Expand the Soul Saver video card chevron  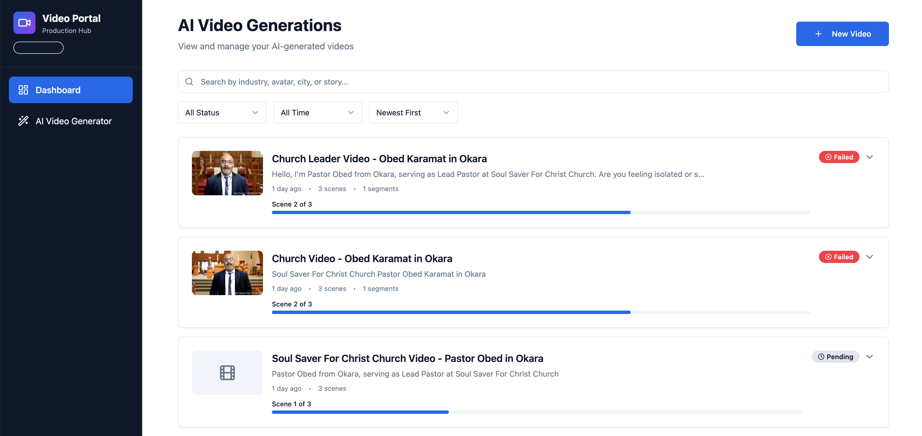click(x=870, y=357)
